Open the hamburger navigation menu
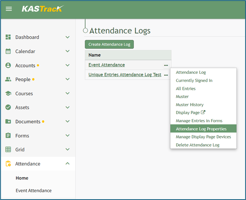 click(9, 9)
